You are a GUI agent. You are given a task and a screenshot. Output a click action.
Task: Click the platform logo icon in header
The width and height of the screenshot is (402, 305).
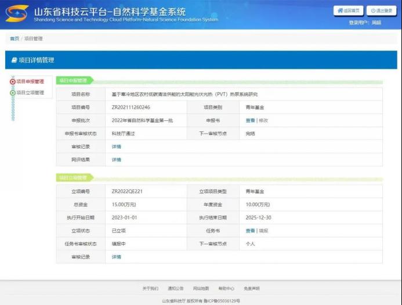point(17,13)
